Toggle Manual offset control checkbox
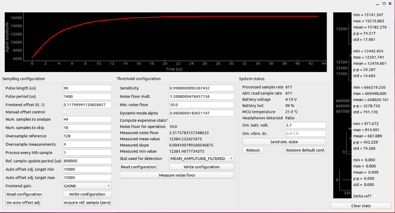 (65, 112)
